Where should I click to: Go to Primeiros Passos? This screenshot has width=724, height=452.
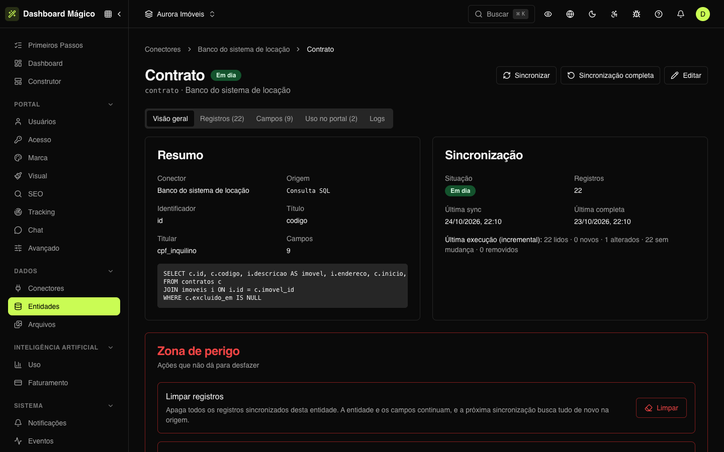pos(64,45)
